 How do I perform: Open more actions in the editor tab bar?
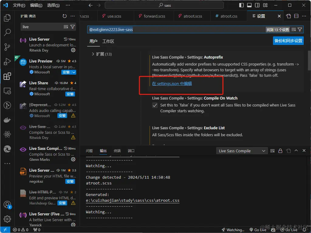[304, 16]
